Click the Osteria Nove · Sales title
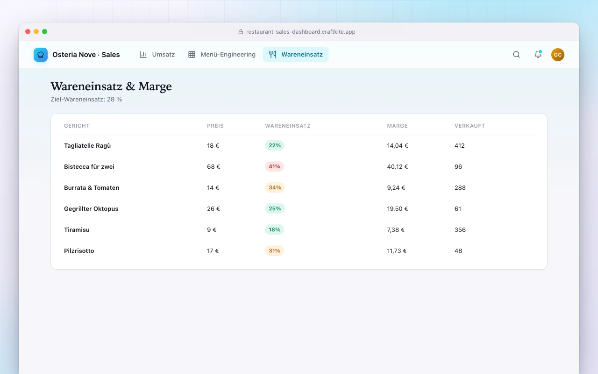Image resolution: width=598 pixels, height=374 pixels. (x=86, y=55)
